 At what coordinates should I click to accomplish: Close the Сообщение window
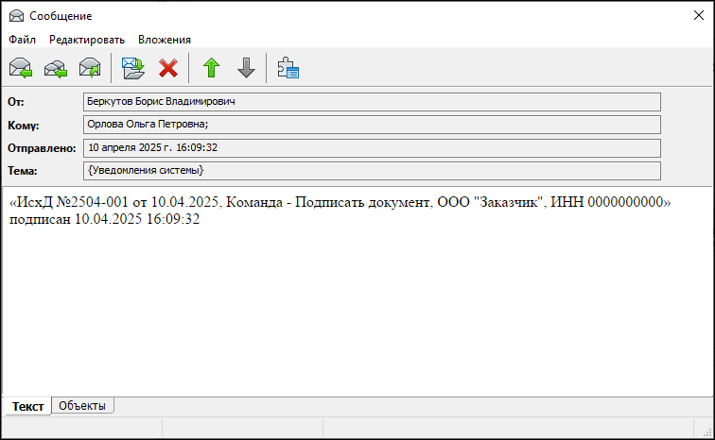[x=698, y=16]
